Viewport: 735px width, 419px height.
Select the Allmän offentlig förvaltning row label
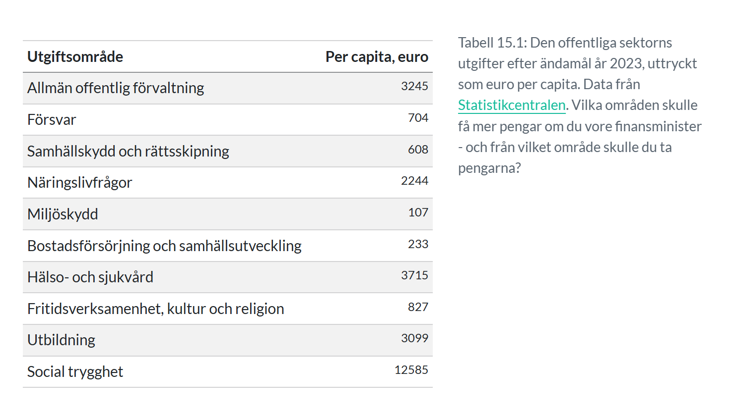click(x=116, y=88)
